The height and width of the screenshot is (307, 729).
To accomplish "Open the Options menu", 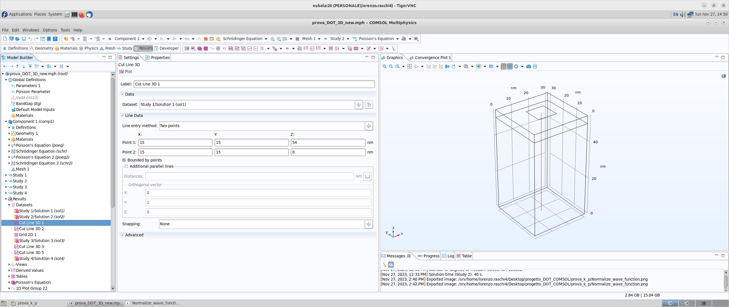I will coord(50,30).
